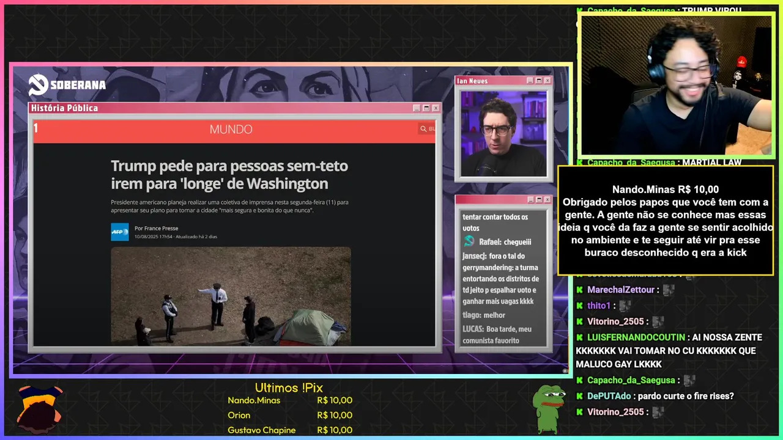This screenshot has width=783, height=440.
Task: Click the emote after thito1's name
Action: tap(625, 306)
